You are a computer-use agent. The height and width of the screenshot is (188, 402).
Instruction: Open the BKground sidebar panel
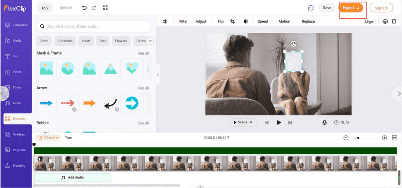[x=16, y=150]
